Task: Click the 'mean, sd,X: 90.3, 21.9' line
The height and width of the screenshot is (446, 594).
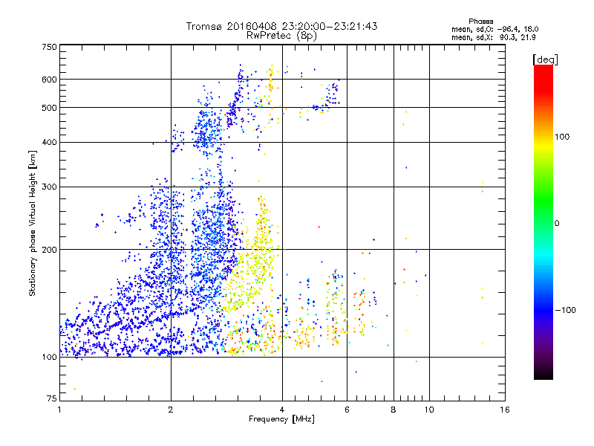Action: [493, 37]
